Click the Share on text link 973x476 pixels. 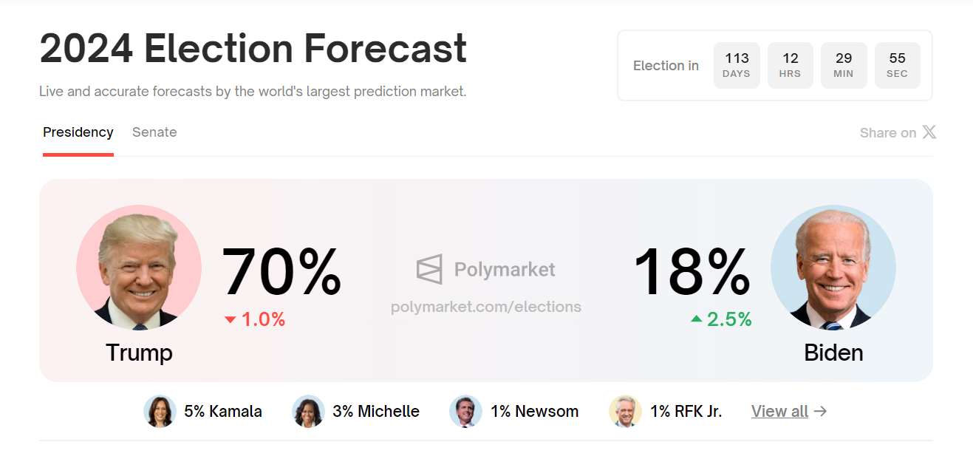(887, 133)
